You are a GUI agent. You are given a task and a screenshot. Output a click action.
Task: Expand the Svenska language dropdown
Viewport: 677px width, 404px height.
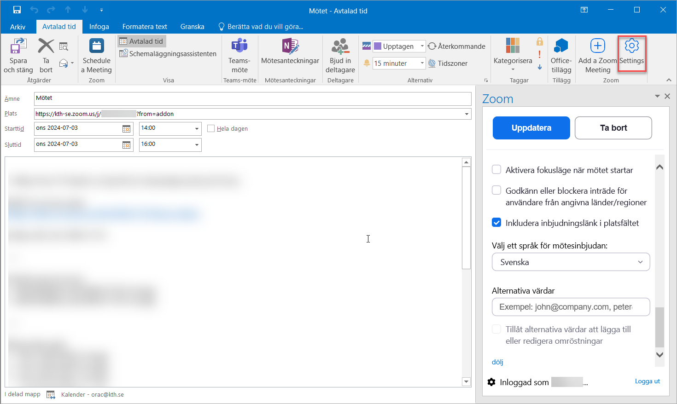click(x=571, y=262)
